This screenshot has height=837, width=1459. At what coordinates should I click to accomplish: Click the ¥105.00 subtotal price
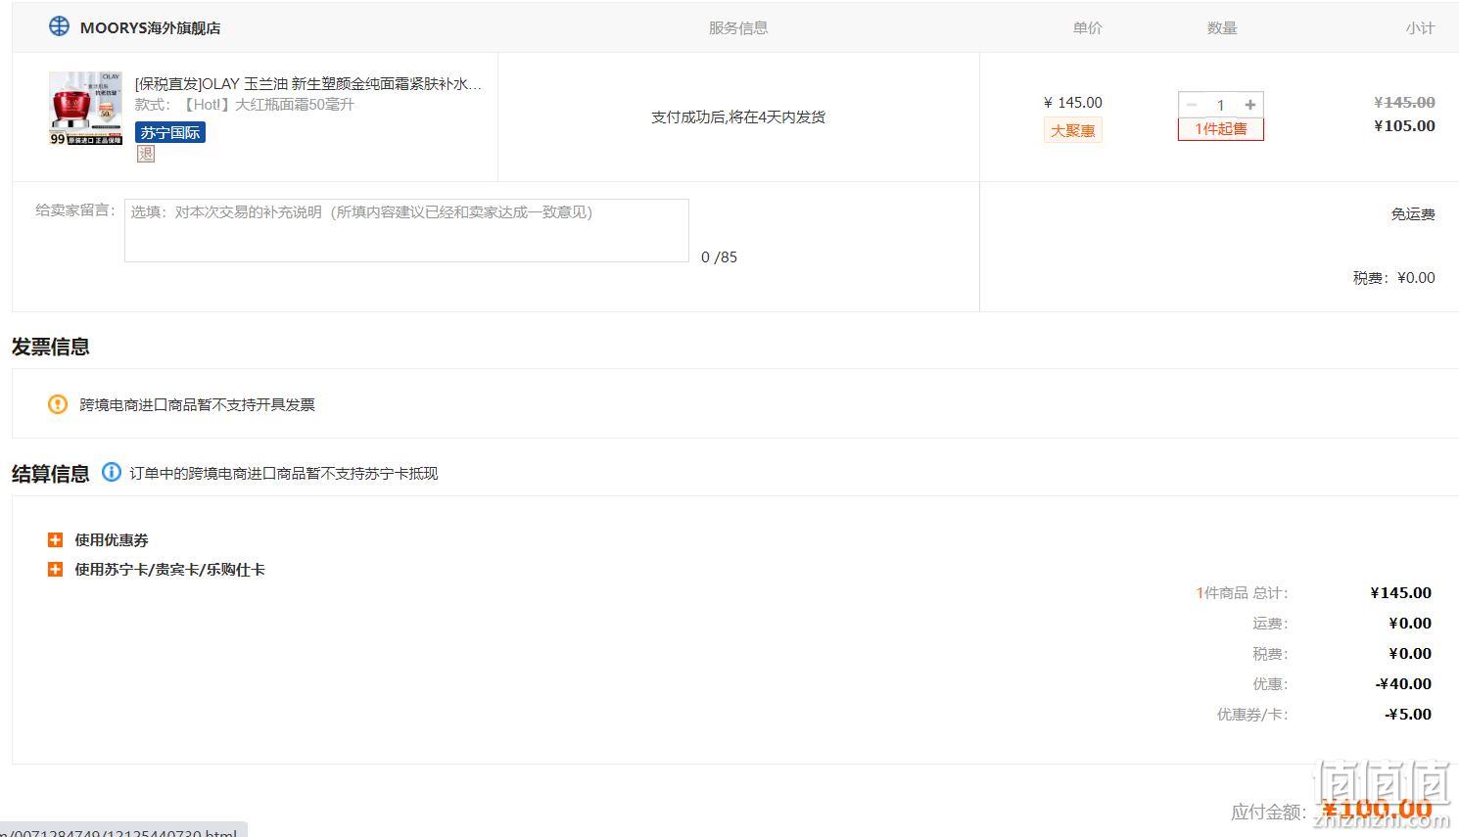click(x=1404, y=125)
